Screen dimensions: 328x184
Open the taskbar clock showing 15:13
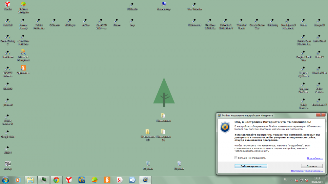[317, 180]
